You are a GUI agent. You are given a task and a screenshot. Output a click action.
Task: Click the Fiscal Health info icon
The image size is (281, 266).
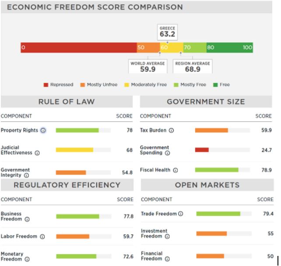(176, 170)
